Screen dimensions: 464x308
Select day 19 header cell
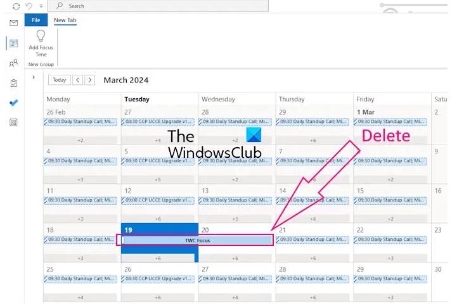point(160,230)
